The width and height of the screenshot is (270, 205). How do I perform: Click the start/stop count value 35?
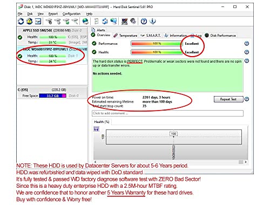pyautogui.click(x=144, y=106)
